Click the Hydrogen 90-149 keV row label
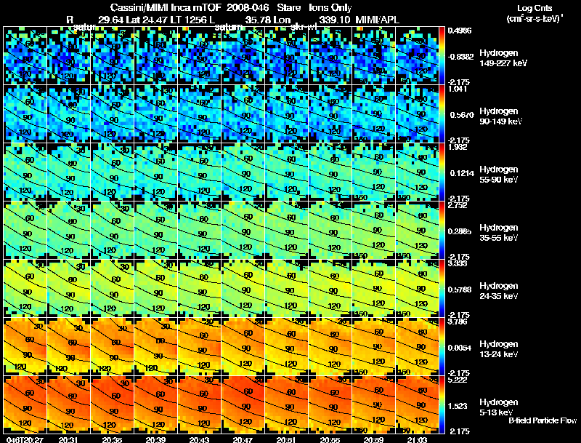Image resolution: width=581 pixels, height=443 pixels. point(500,116)
